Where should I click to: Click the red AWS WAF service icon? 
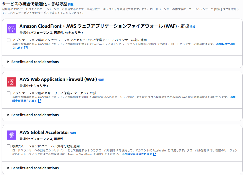pyautogui.click(x=11, y=82)
